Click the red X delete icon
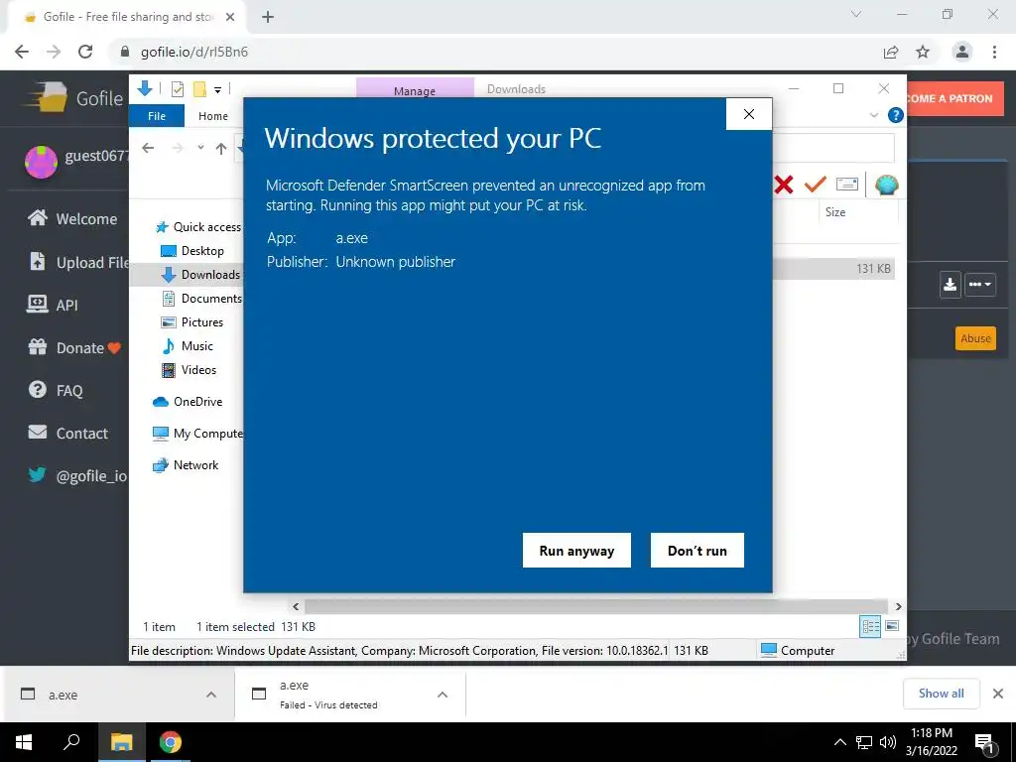The height and width of the screenshot is (762, 1016). click(x=784, y=186)
